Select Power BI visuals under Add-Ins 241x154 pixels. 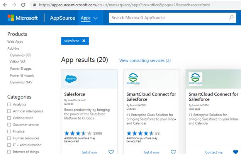[22, 75]
